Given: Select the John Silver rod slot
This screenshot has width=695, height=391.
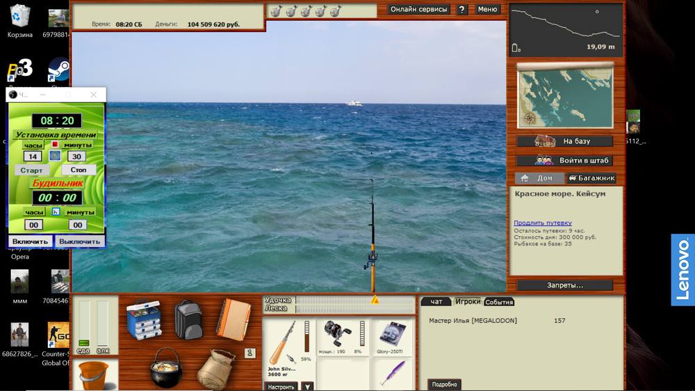Looking at the screenshot, I should [288, 349].
